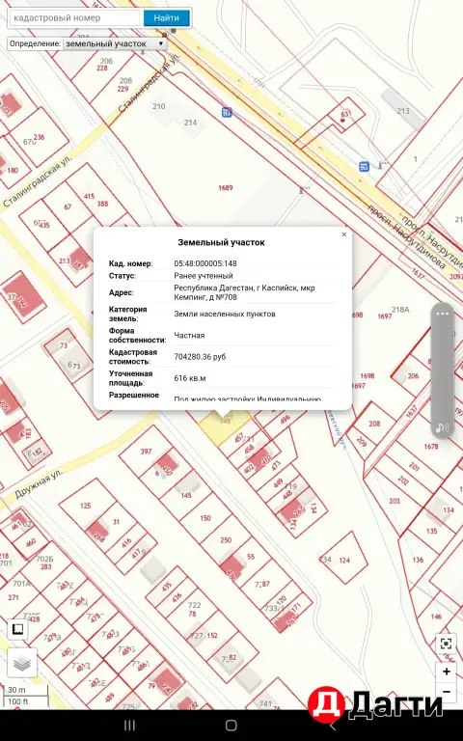Click the Найти search button

coord(166,18)
